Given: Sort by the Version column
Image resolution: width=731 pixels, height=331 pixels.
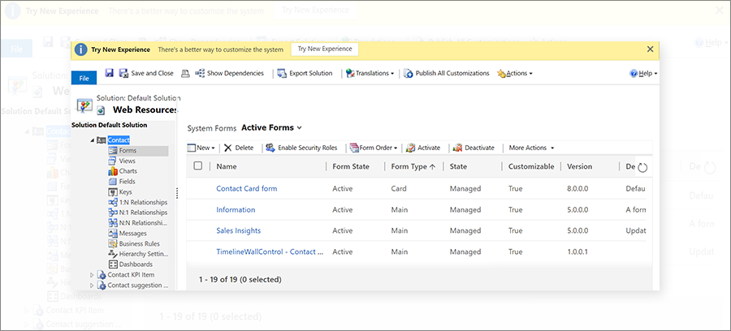Looking at the screenshot, I should click(579, 166).
